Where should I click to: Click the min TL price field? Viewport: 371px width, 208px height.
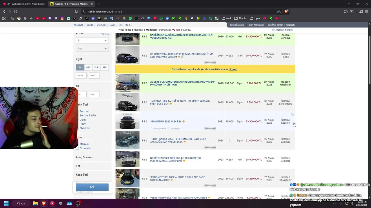[81, 75]
